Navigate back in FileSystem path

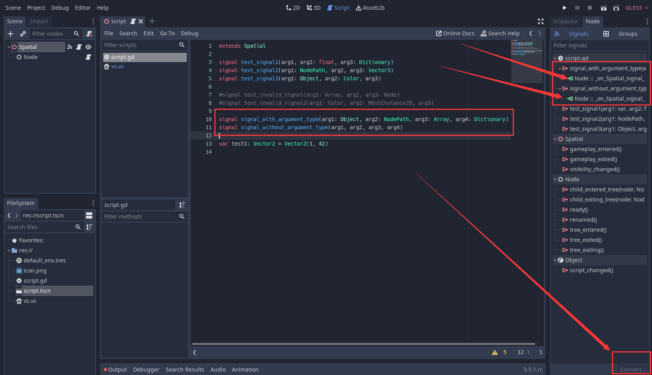(9, 215)
